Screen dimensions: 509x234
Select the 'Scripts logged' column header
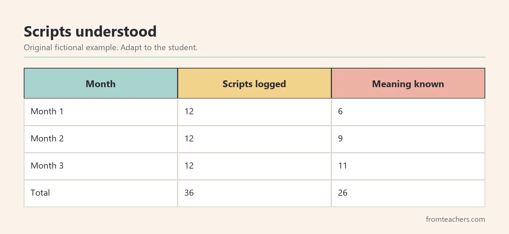[254, 83]
